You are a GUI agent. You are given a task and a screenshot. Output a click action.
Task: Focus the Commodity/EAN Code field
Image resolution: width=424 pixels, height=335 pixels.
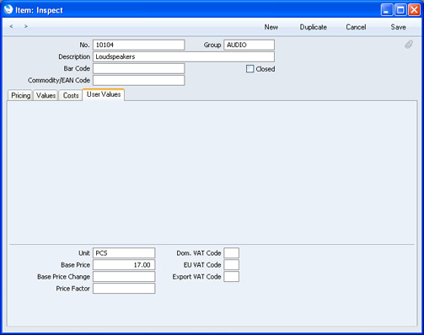point(139,80)
